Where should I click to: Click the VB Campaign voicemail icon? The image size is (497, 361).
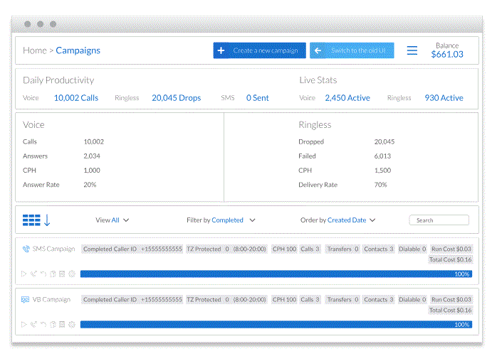pos(26,299)
